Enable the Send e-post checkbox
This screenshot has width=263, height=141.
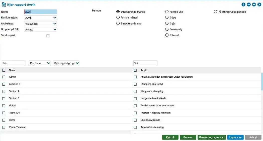pyautogui.click(x=48, y=35)
